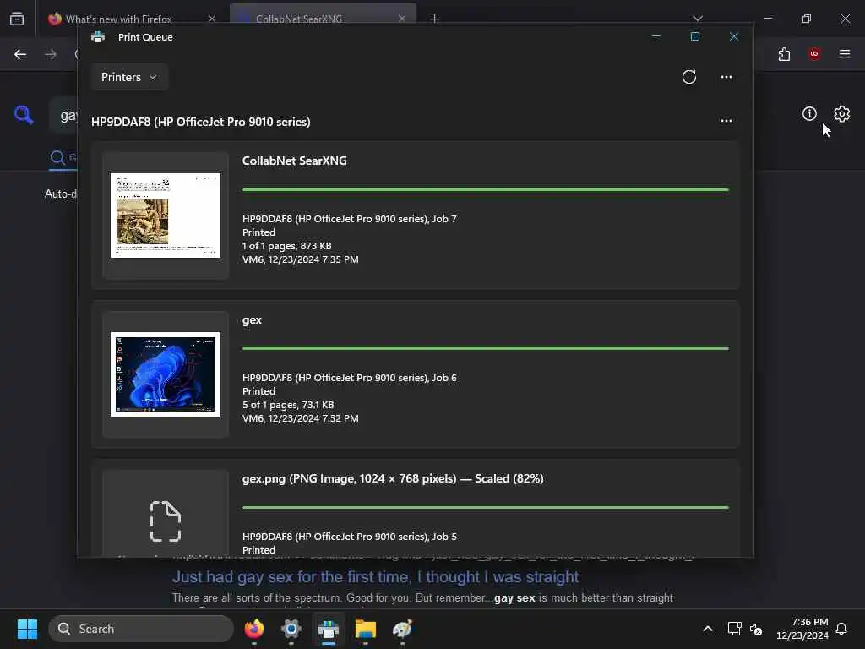The width and height of the screenshot is (865, 649).
Task: Open the gex print job thumbnail
Action: click(x=166, y=374)
